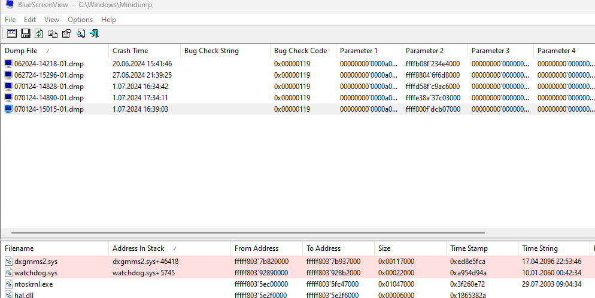
Task: Sort by Address In Stack column header
Action: click(x=138, y=248)
